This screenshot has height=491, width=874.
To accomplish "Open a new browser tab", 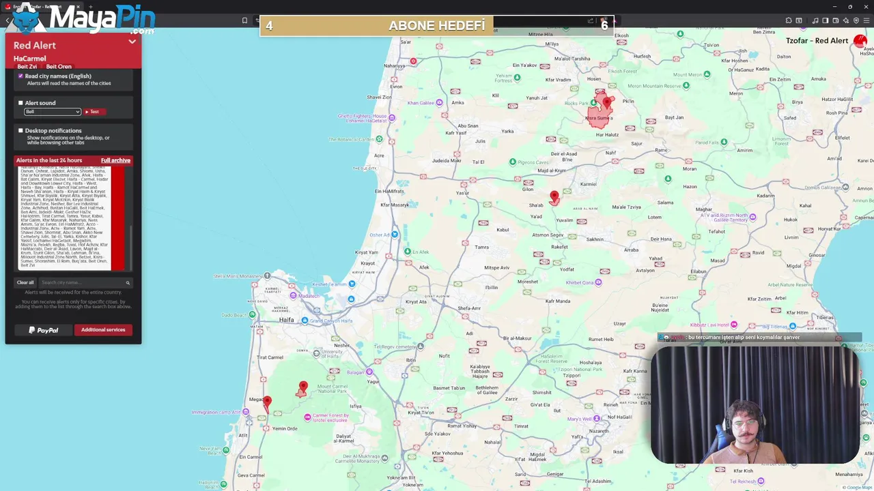I will click(x=90, y=7).
